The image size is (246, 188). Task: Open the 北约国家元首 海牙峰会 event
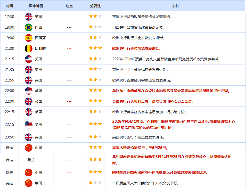pyautogui.click(x=172, y=160)
